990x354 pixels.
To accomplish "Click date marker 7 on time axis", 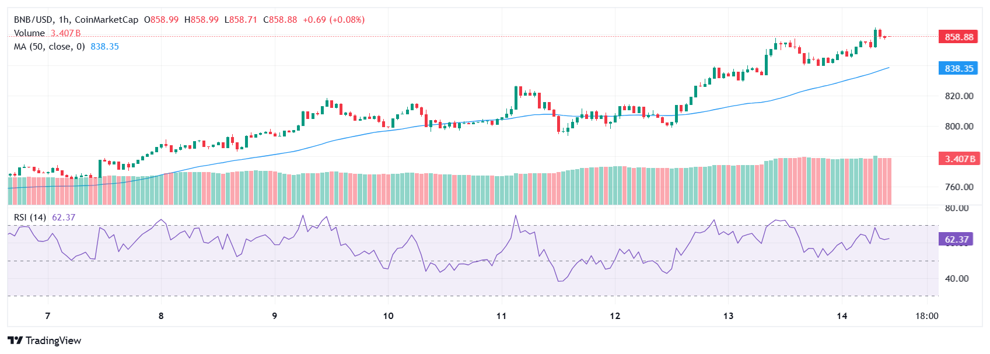I will click(48, 316).
